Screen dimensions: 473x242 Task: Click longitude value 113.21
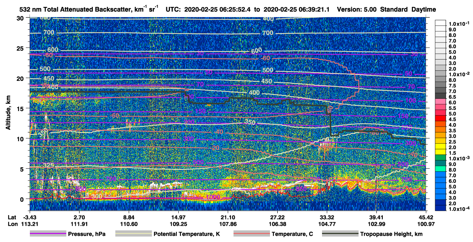(x=30, y=224)
